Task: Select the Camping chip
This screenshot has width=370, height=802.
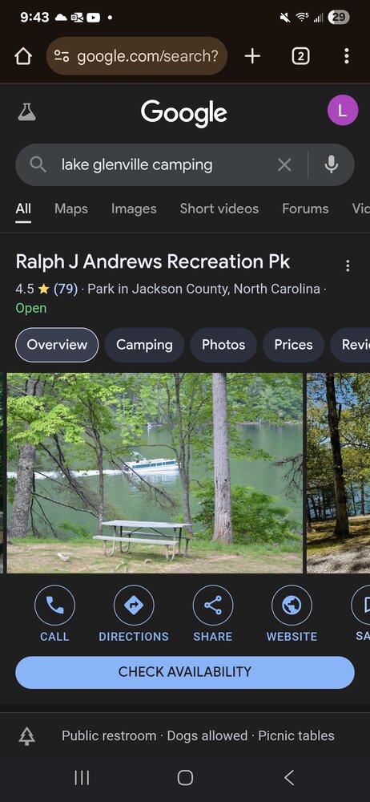Action: (144, 345)
